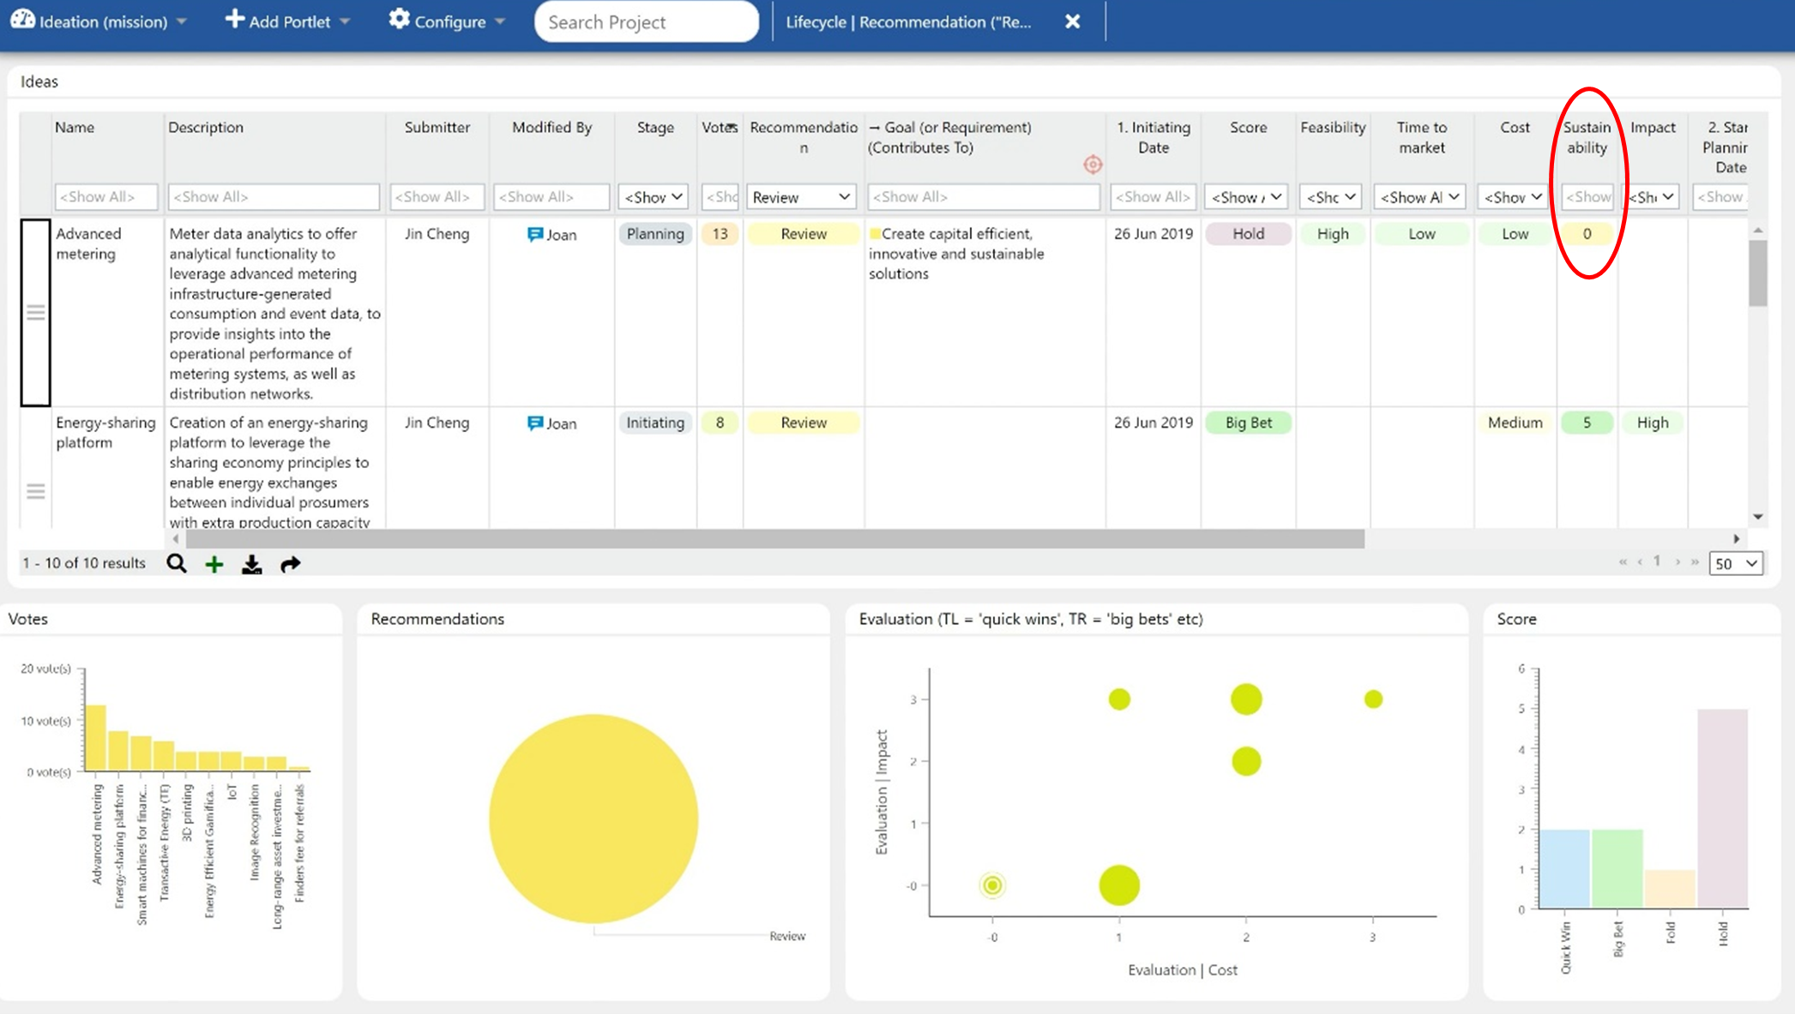Click the search magnifier icon below table

177,563
